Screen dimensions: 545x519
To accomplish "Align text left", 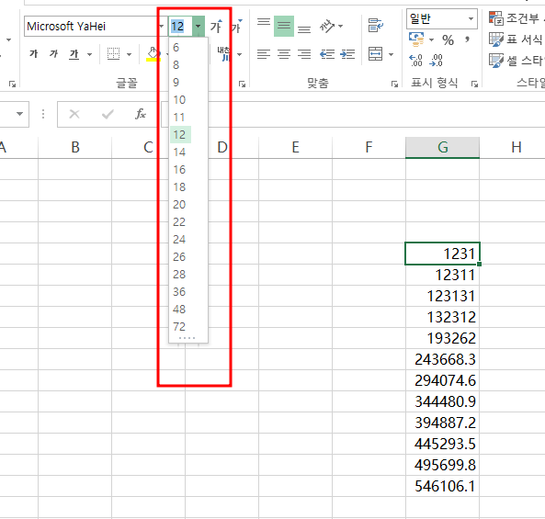I will 264,54.
